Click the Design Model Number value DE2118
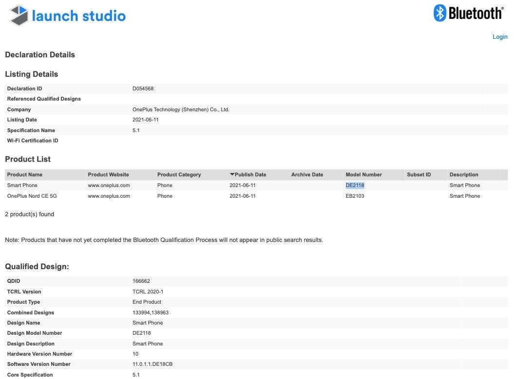Screen dimensions: 518x379 click(x=142, y=333)
